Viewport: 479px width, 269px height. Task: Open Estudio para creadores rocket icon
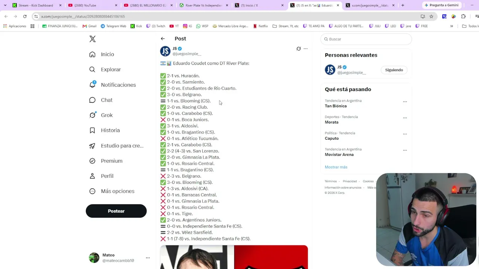(x=92, y=146)
